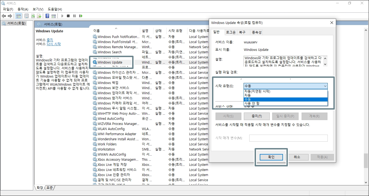This screenshot has width=369, height=196.
Task: Open the blue question mark Help icon
Action: click(47, 16)
